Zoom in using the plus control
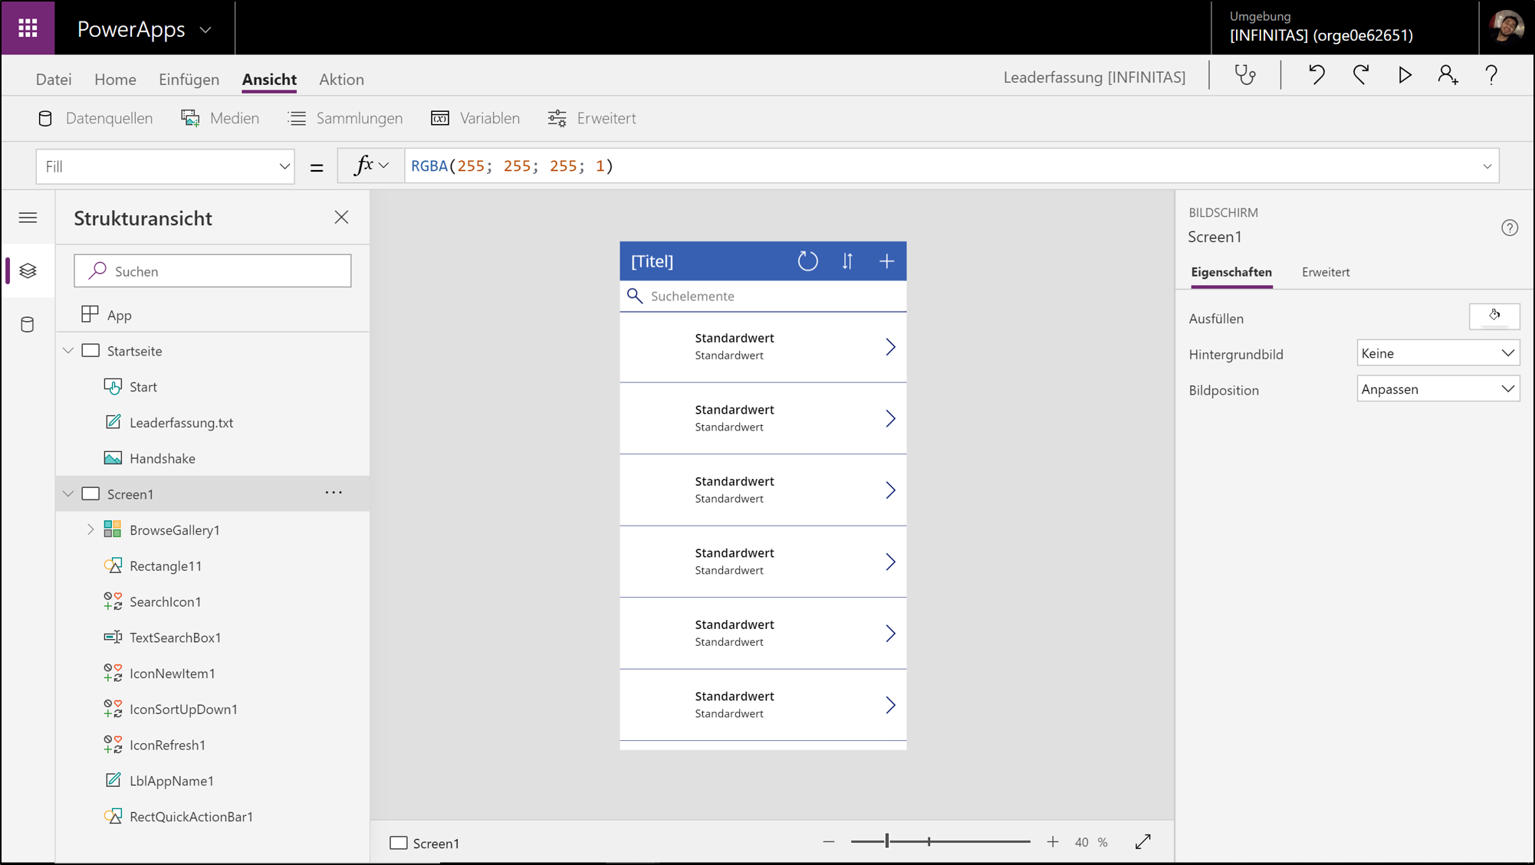Screen dimensions: 1535x865 tap(1053, 841)
